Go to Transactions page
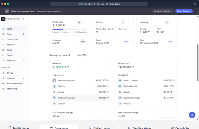199x129 pixels. coord(13,39)
